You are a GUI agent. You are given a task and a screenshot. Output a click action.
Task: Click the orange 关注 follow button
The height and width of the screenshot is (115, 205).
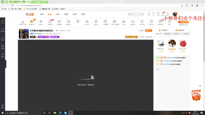pyautogui.click(x=149, y=30)
